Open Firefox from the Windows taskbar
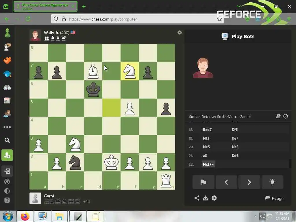Viewport: 296px width, 222px height. [25, 216]
